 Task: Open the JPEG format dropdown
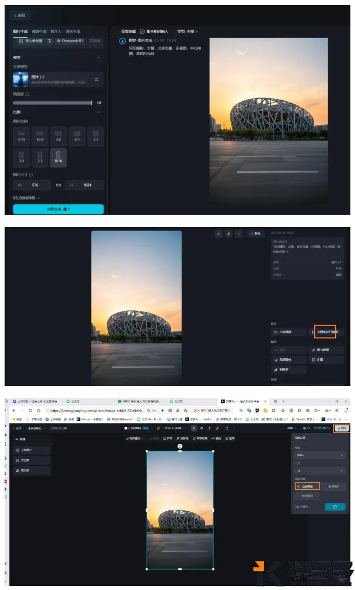pos(320,455)
